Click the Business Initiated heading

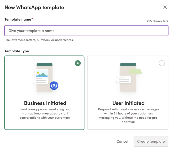45,103
